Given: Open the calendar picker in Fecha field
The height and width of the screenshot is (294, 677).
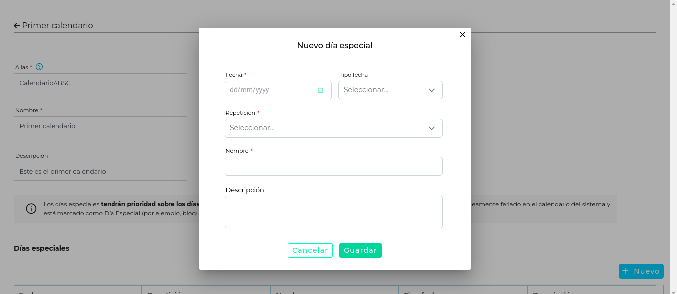Looking at the screenshot, I should pyautogui.click(x=320, y=90).
